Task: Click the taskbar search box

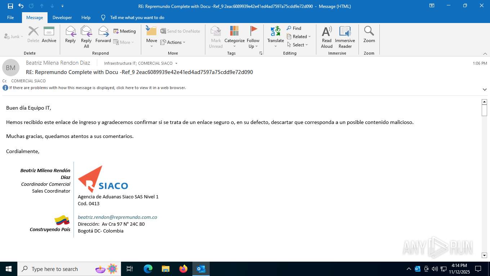Action: tap(69, 269)
